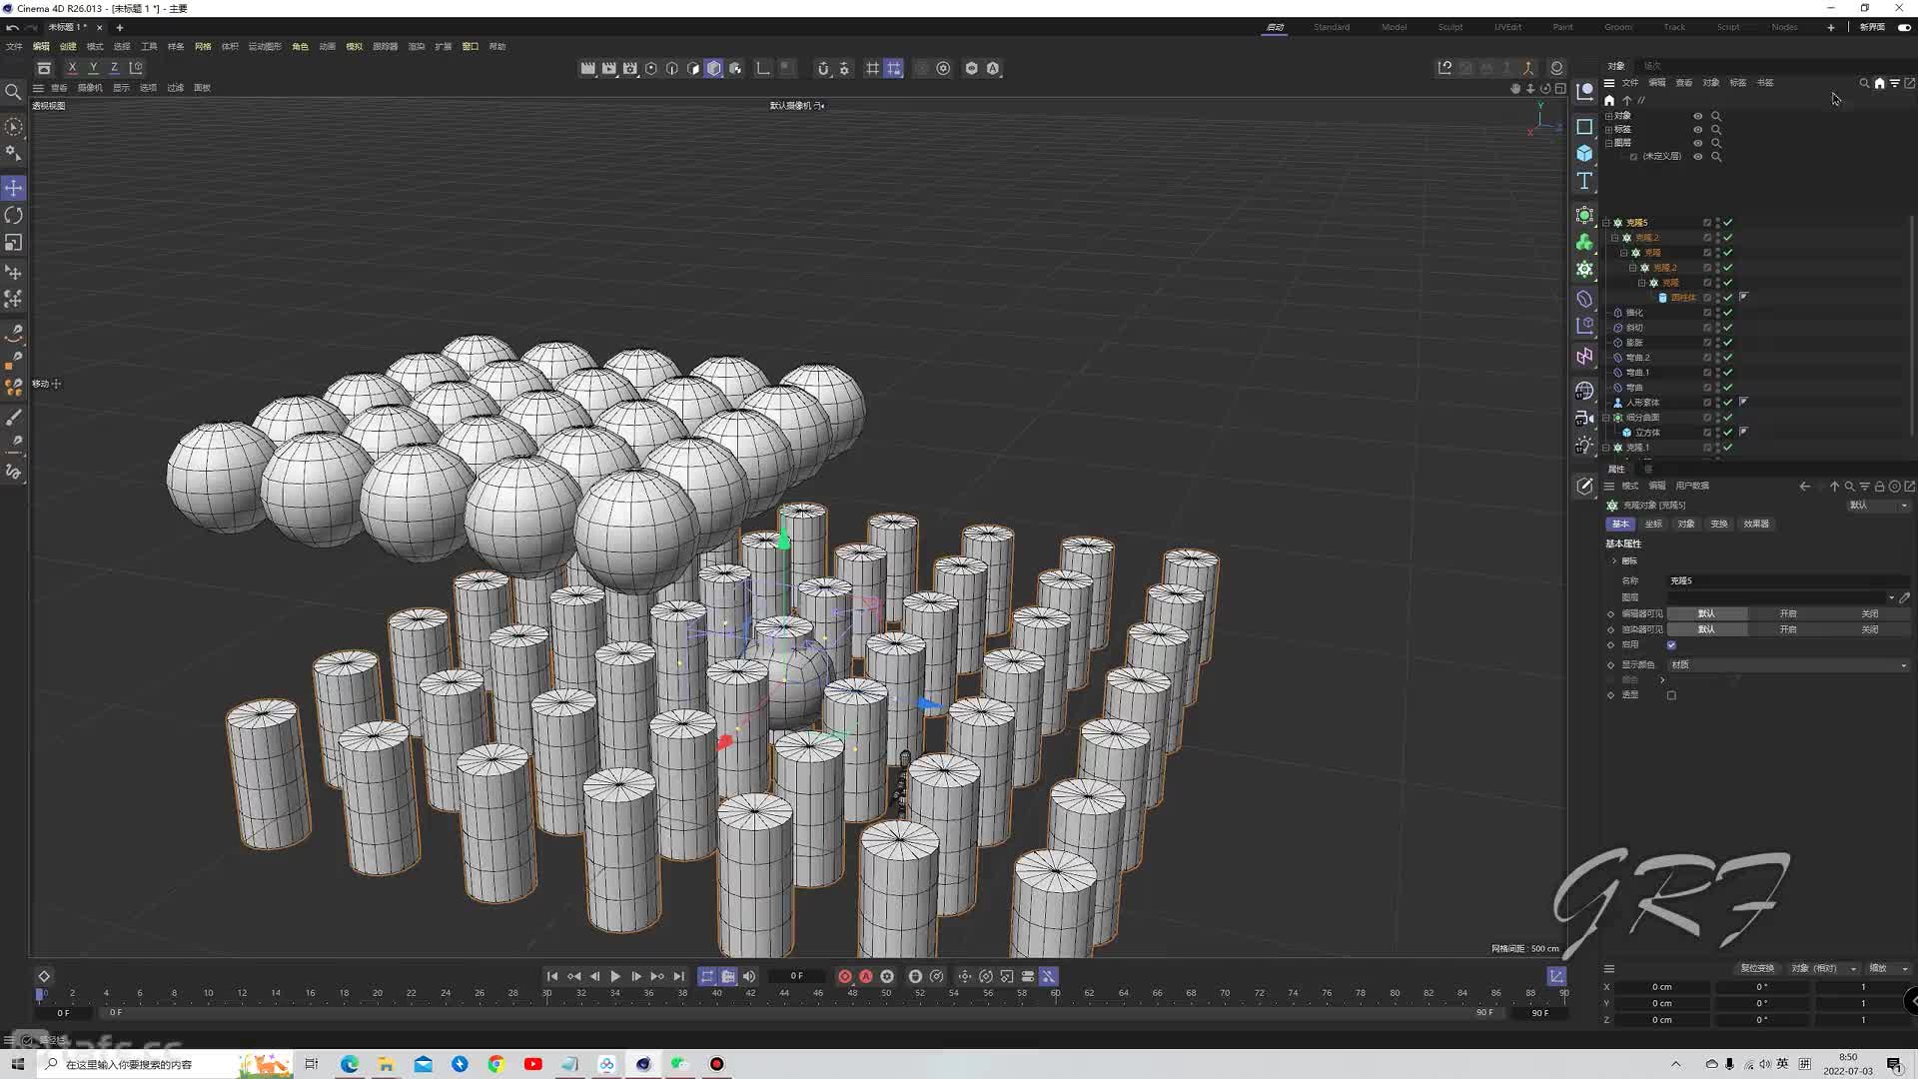The width and height of the screenshot is (1918, 1079).
Task: Open the 文件 main menu
Action: pos(14,46)
